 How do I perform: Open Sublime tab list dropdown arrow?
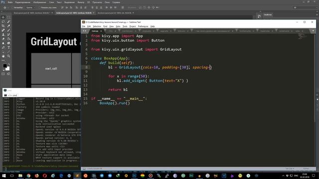click(313, 31)
